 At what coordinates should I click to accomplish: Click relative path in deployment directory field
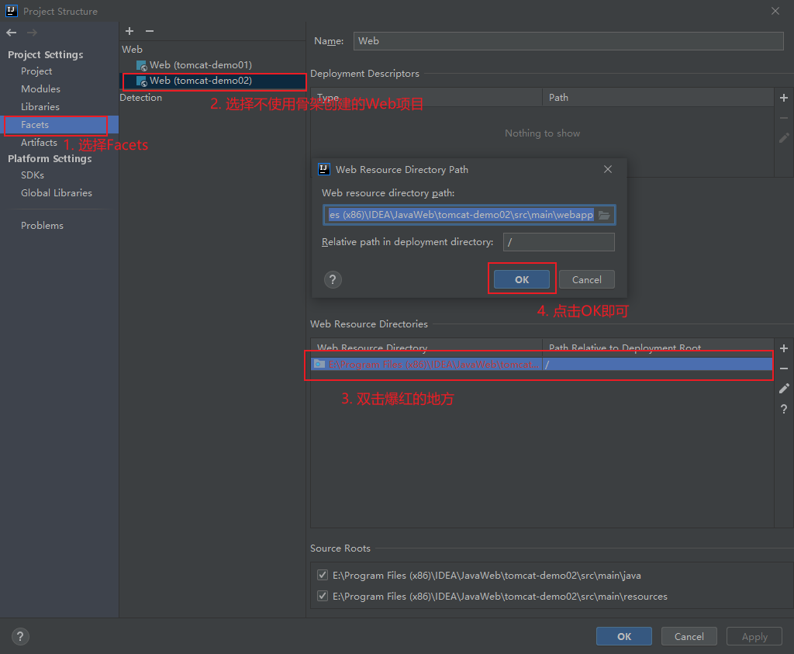(559, 242)
